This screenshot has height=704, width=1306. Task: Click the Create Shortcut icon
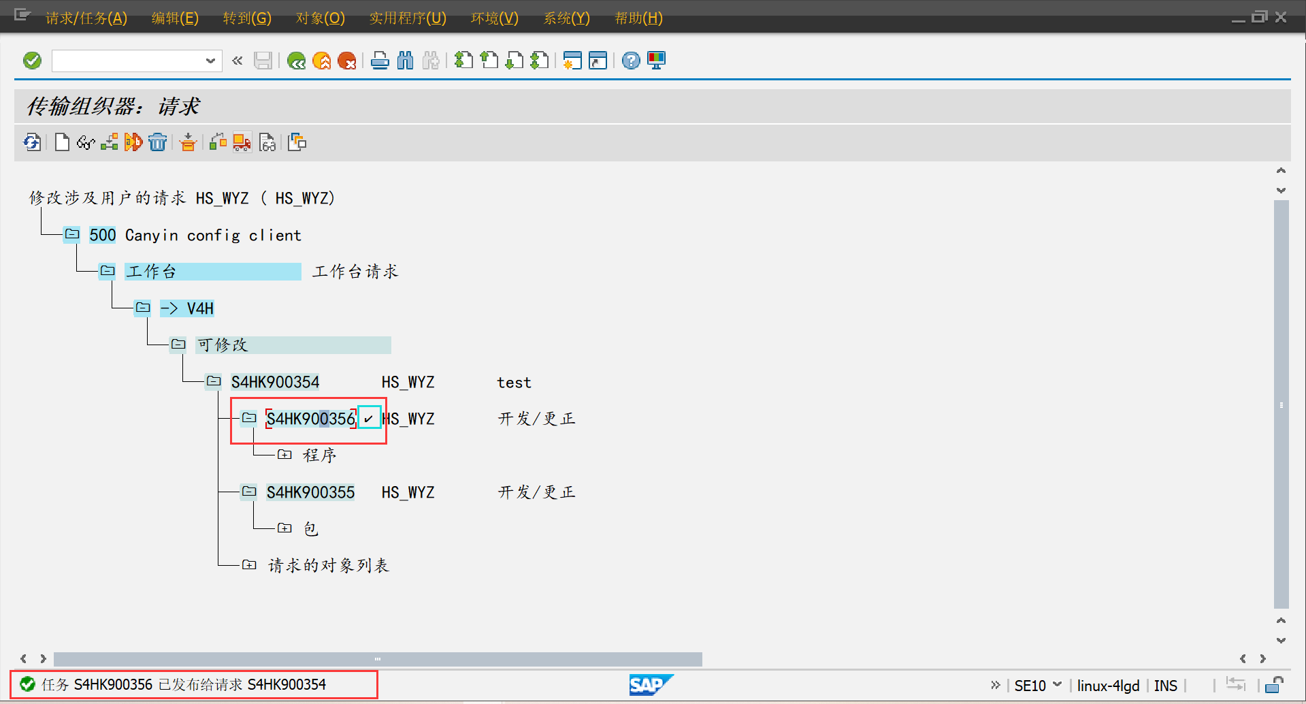point(598,61)
